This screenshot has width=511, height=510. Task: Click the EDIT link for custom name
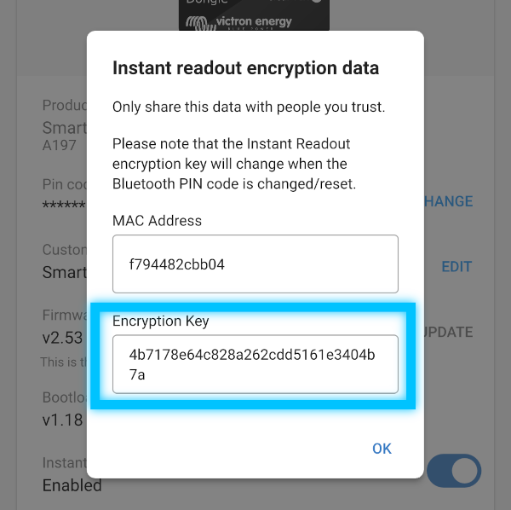click(x=456, y=267)
